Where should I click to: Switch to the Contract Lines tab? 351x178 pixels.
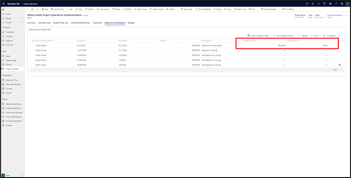44,23
